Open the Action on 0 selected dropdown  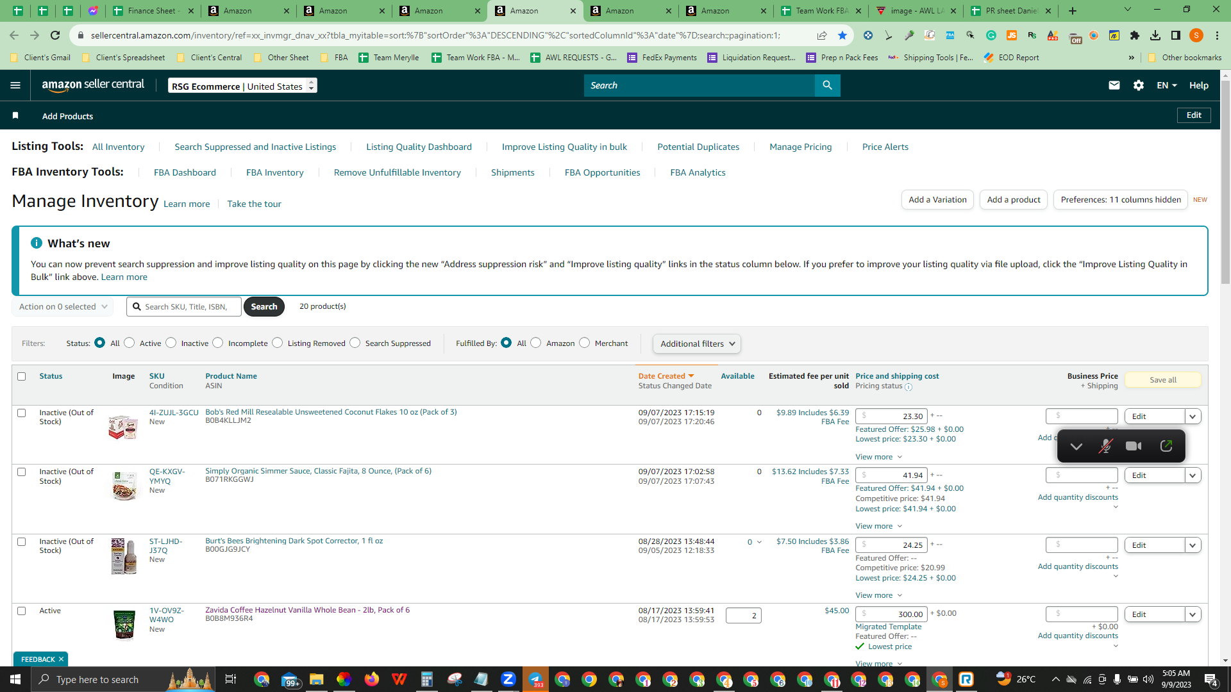pyautogui.click(x=63, y=307)
